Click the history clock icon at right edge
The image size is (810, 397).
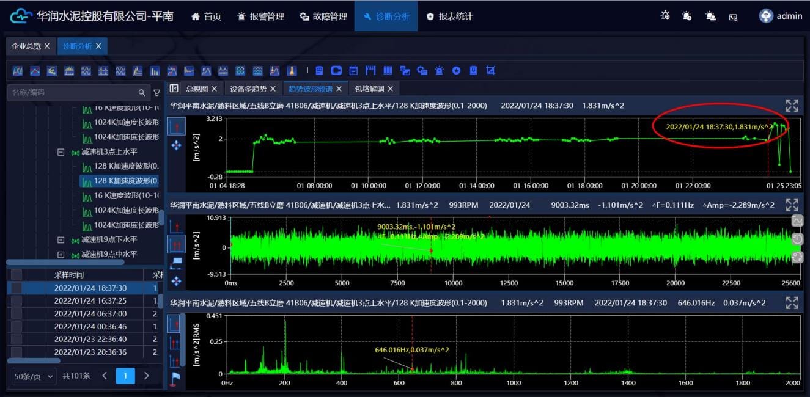coord(797,239)
